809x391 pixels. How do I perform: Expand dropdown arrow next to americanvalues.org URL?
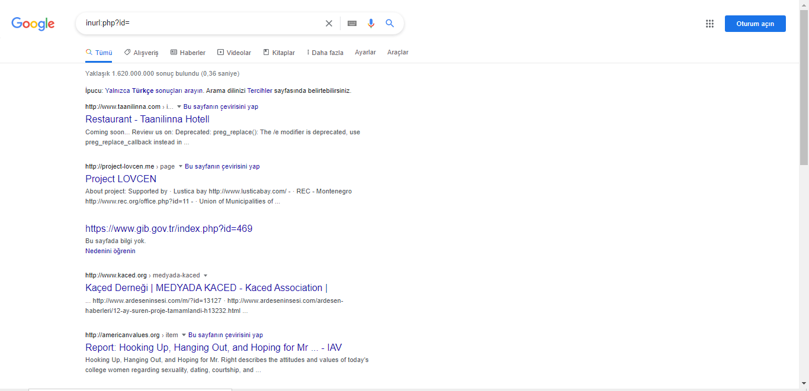(x=184, y=335)
